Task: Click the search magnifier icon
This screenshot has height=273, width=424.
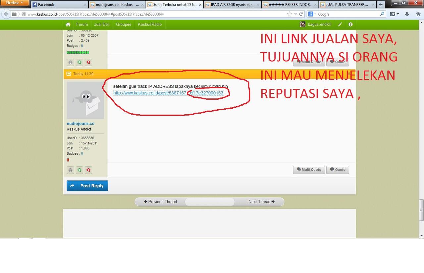Action: coord(382,14)
